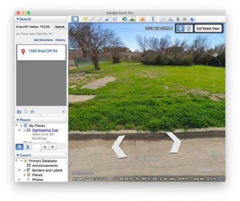Image resolution: width=240 pixels, height=201 pixels.
Task: Add a placemark using the pushpin icon
Action: click(x=85, y=19)
